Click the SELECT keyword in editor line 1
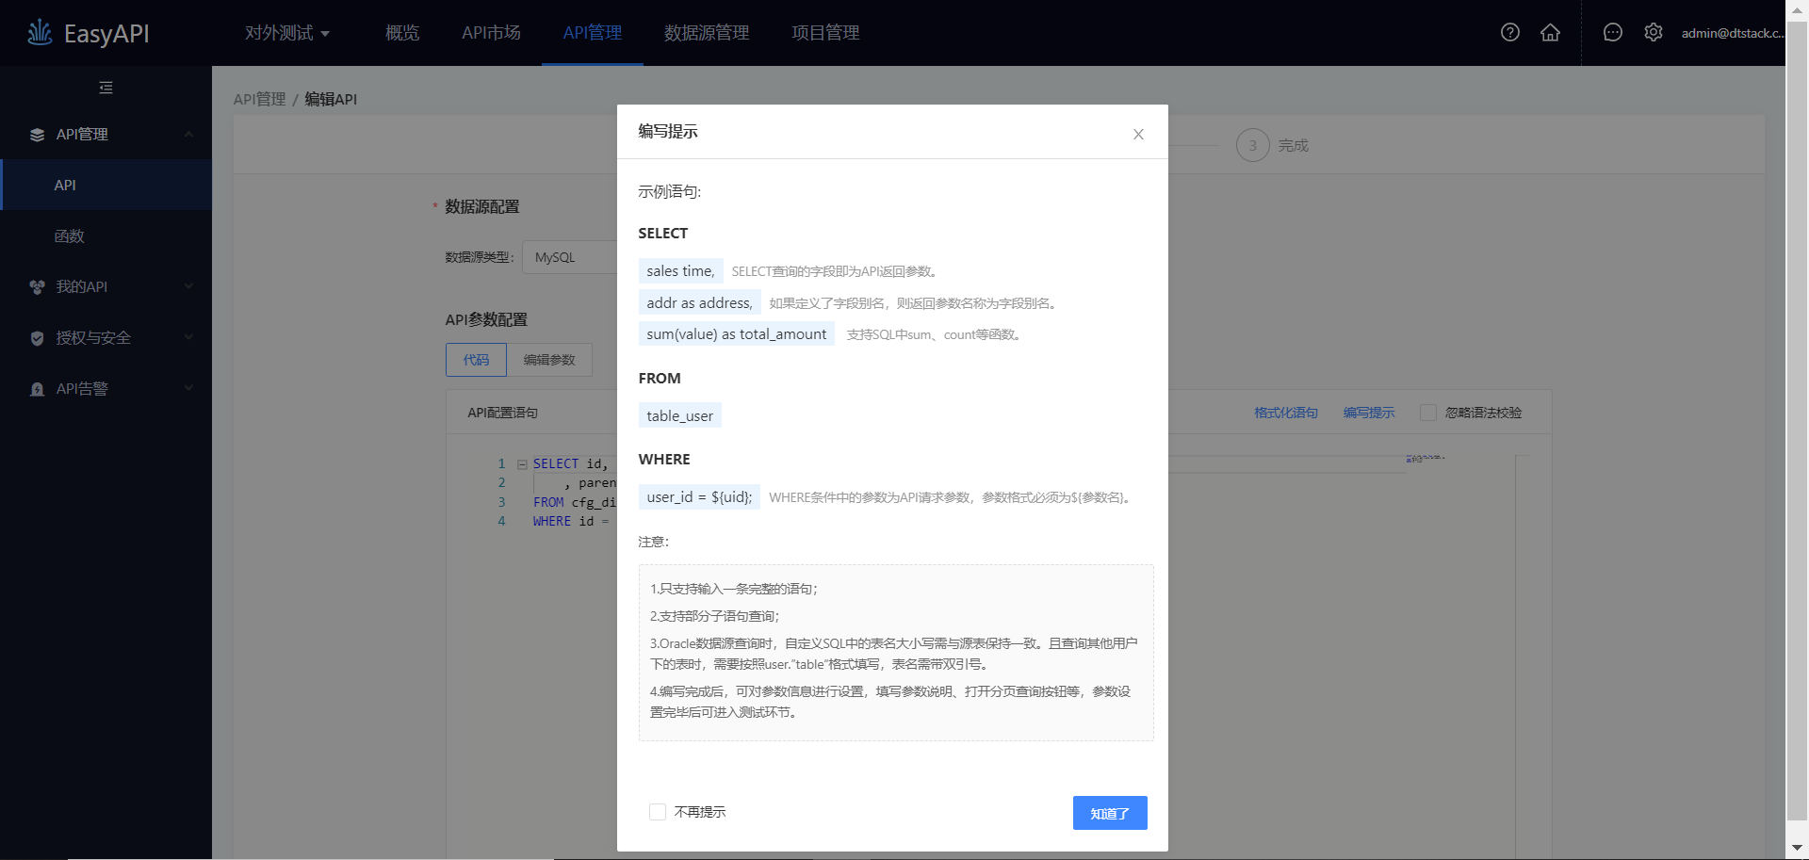The width and height of the screenshot is (1809, 860). click(x=556, y=463)
